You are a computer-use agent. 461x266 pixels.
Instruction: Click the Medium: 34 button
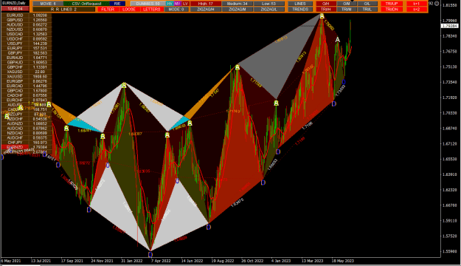pyautogui.click(x=237, y=4)
